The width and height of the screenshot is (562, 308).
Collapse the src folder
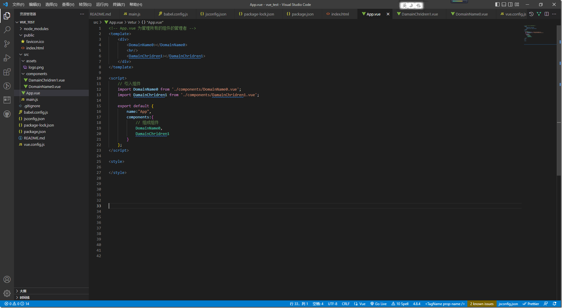pyautogui.click(x=21, y=54)
